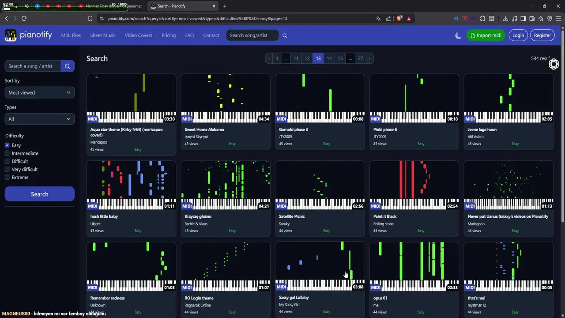Reload the page with refresh icon
Screen dimensions: 565x318
(x=24, y=19)
